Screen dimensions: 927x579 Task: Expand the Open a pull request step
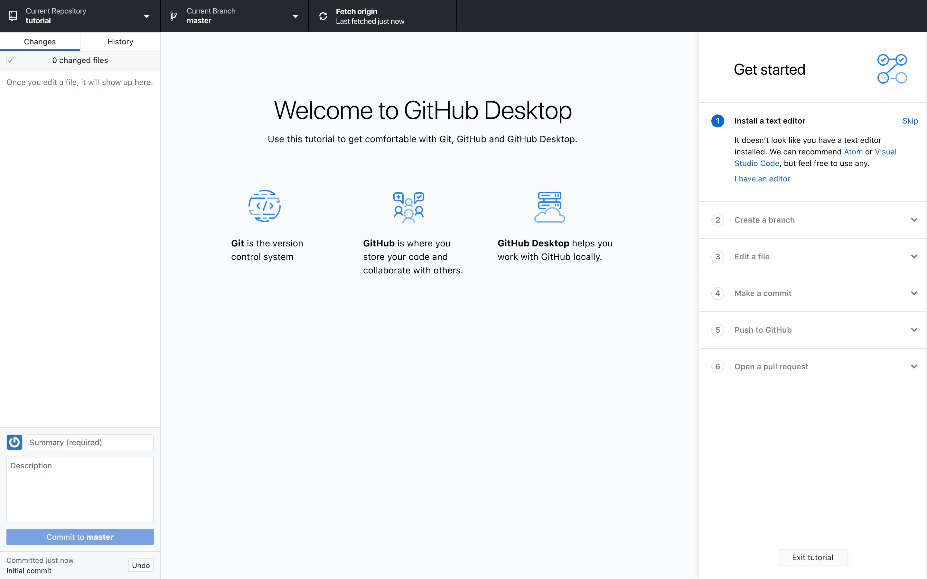[x=812, y=366]
